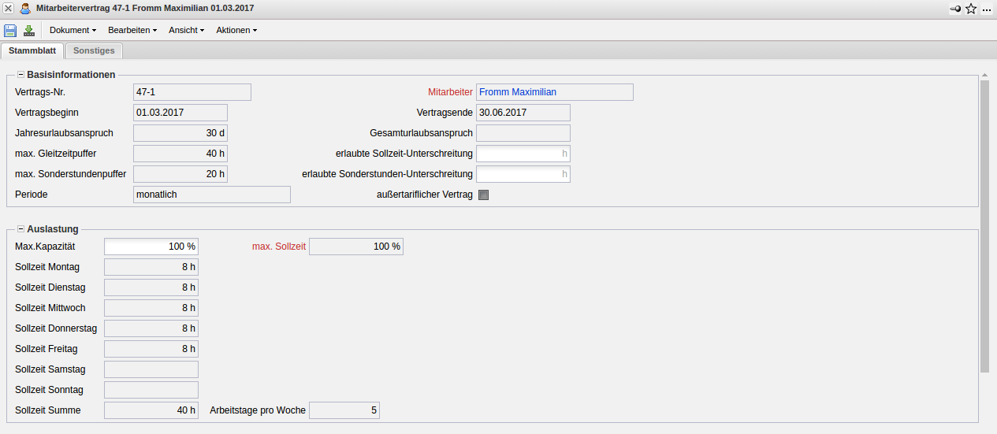997x434 pixels.
Task: Expand the Ansicht menu
Action: coord(186,31)
